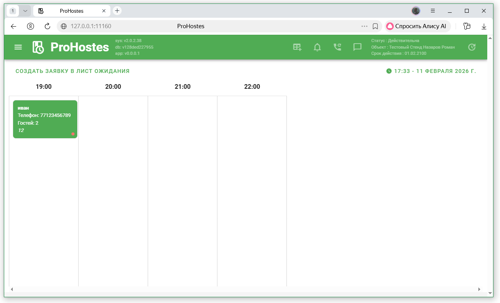Click the horizontal scrollbar right arrow
This screenshot has height=303, width=500.
pos(479,289)
